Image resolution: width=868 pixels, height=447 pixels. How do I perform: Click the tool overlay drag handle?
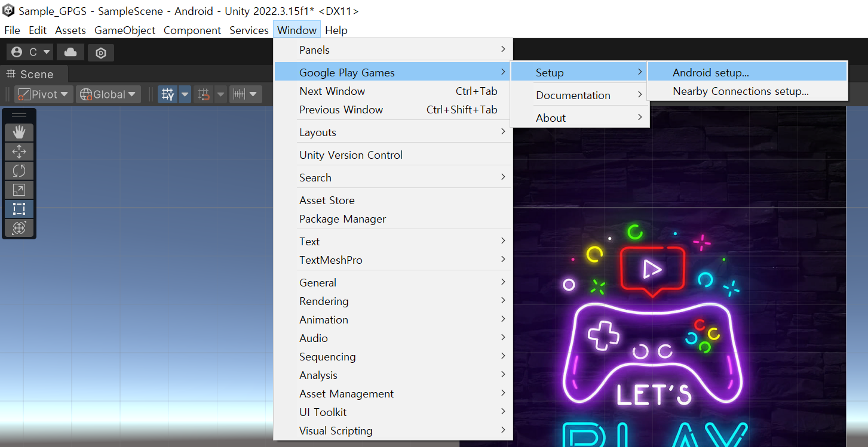(19, 115)
